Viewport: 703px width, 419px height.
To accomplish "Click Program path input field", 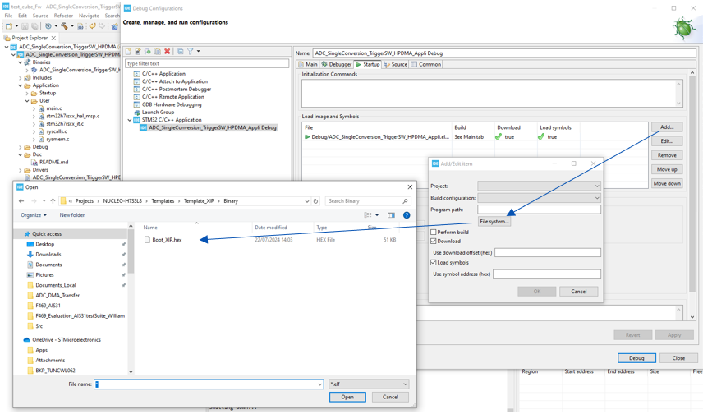I will pos(539,209).
